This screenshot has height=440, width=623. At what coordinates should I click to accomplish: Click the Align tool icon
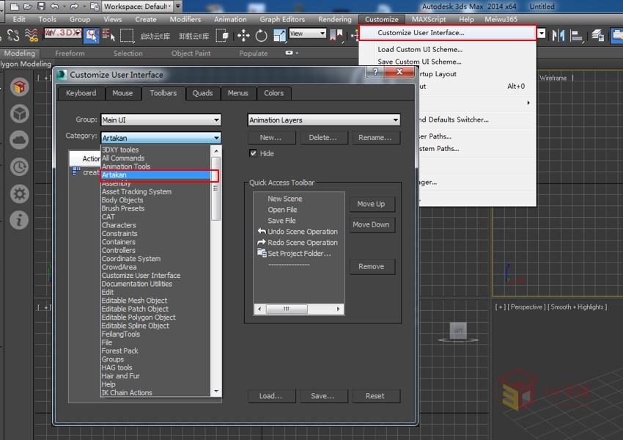576,35
